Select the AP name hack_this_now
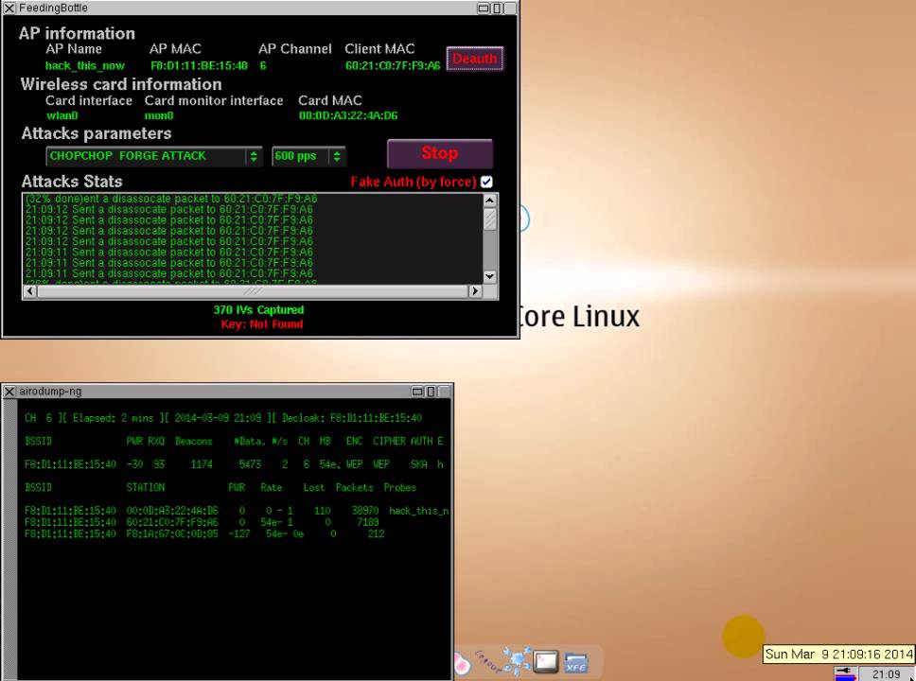The width and height of the screenshot is (916, 681). click(85, 65)
